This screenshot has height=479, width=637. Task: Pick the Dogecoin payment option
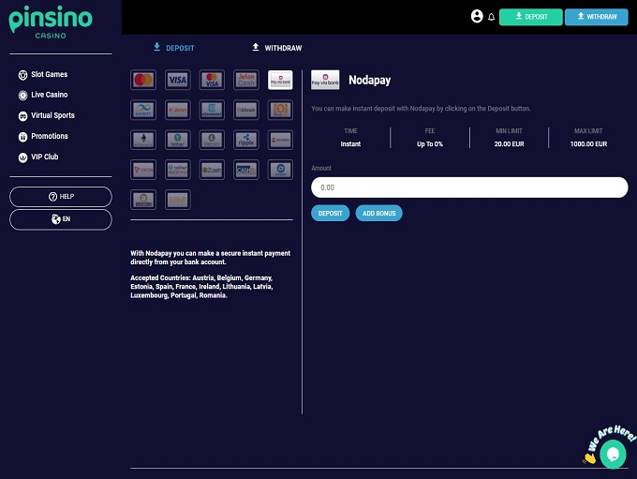(x=143, y=200)
